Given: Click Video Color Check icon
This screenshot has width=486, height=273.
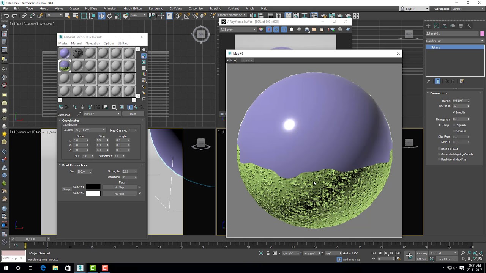Looking at the screenshot, I should coord(144,74).
